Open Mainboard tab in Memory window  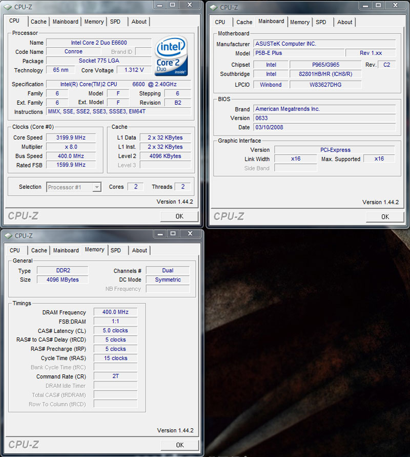[x=66, y=251]
